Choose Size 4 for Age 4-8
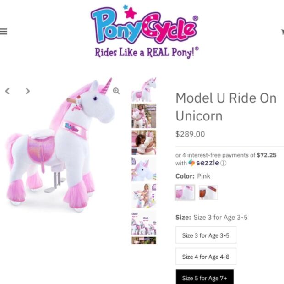The height and width of the screenshot is (284, 284). click(206, 257)
